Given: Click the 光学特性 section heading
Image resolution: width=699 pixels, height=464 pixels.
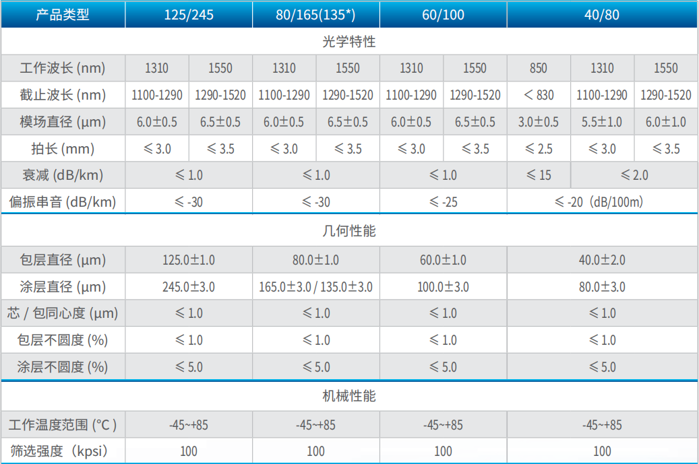Looking at the screenshot, I should click(x=349, y=41).
